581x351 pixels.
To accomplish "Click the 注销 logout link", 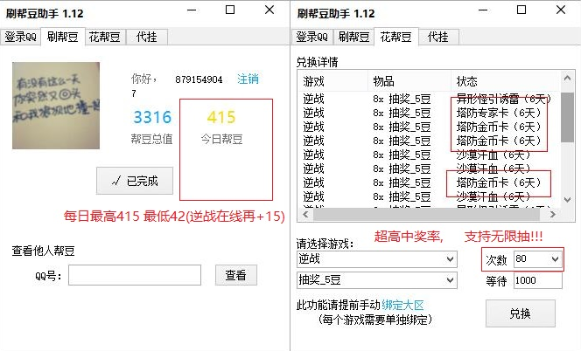I will pyautogui.click(x=248, y=79).
